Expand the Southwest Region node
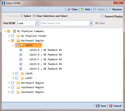Viewport: 125px width, 111px height. click(9, 92)
